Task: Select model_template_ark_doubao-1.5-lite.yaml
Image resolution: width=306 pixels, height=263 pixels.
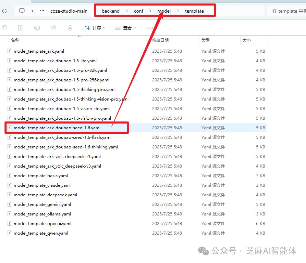Action: coord(55,61)
